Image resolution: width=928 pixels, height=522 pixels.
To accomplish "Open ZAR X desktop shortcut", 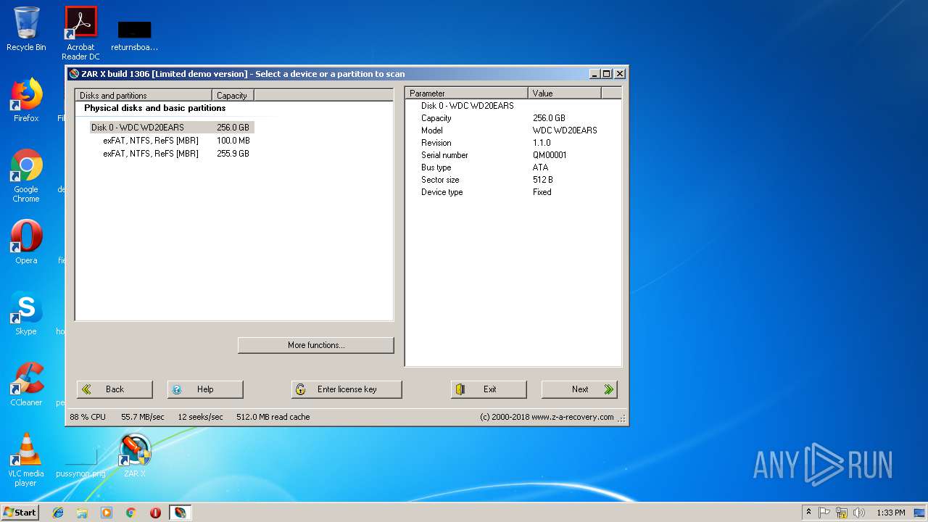I will tap(135, 455).
